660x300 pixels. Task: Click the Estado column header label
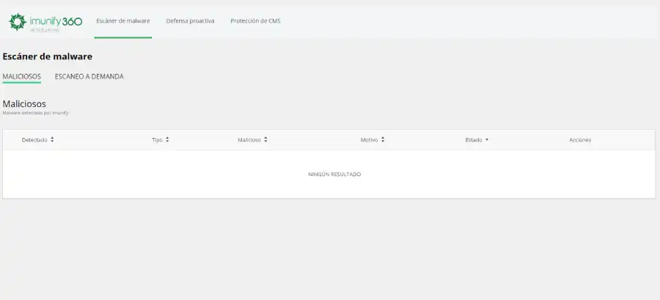pyautogui.click(x=474, y=139)
